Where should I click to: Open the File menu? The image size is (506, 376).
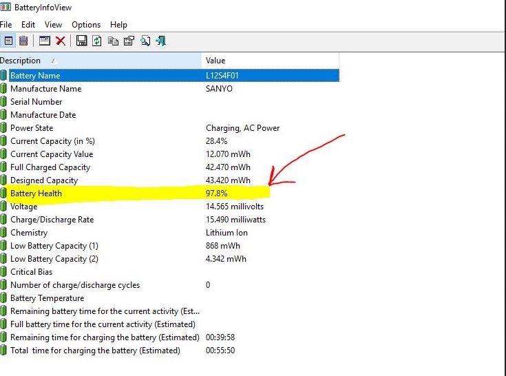(6, 25)
